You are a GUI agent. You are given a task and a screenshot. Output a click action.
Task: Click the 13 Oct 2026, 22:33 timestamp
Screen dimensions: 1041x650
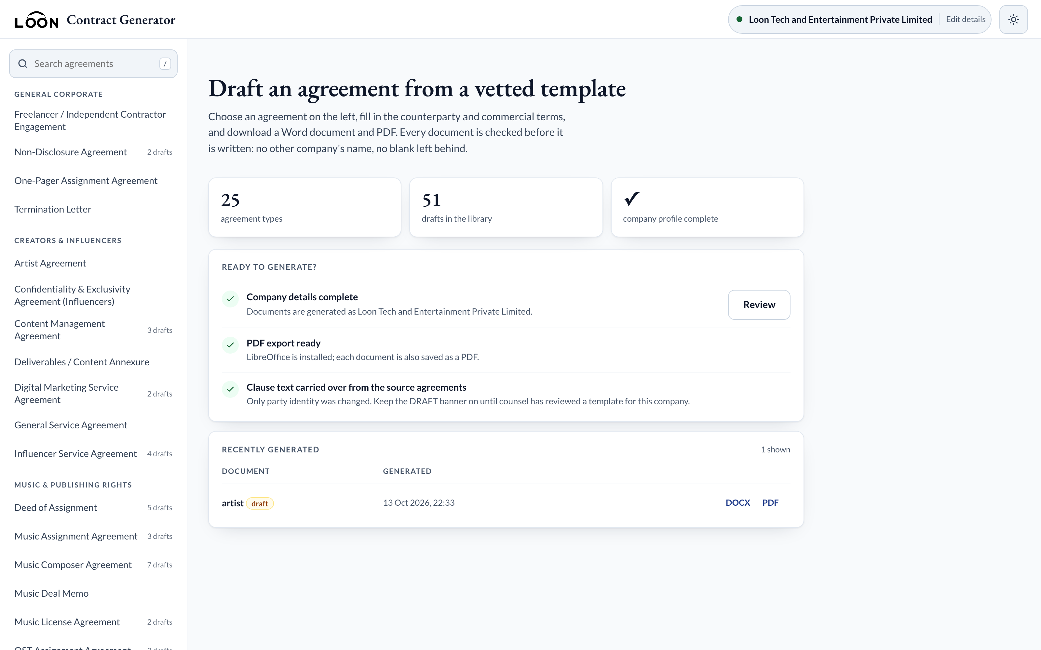419,502
